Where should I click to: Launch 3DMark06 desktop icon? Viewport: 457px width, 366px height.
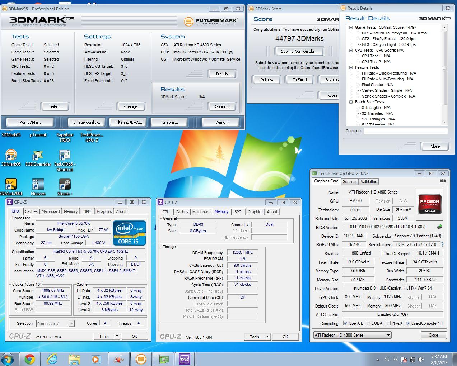pos(11,158)
